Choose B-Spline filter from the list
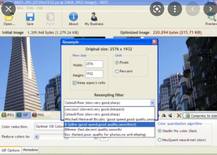This screenshot has height=155, width=217. [x=109, y=124]
